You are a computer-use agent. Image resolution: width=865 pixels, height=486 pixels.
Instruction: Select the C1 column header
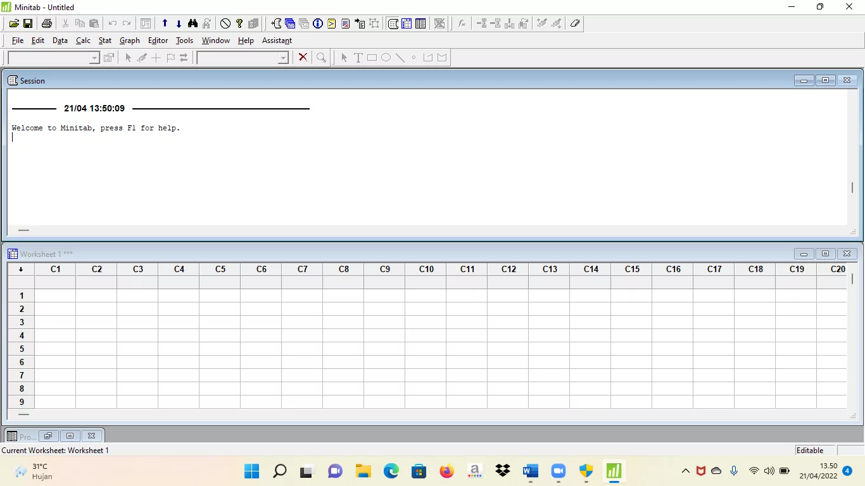click(x=56, y=269)
